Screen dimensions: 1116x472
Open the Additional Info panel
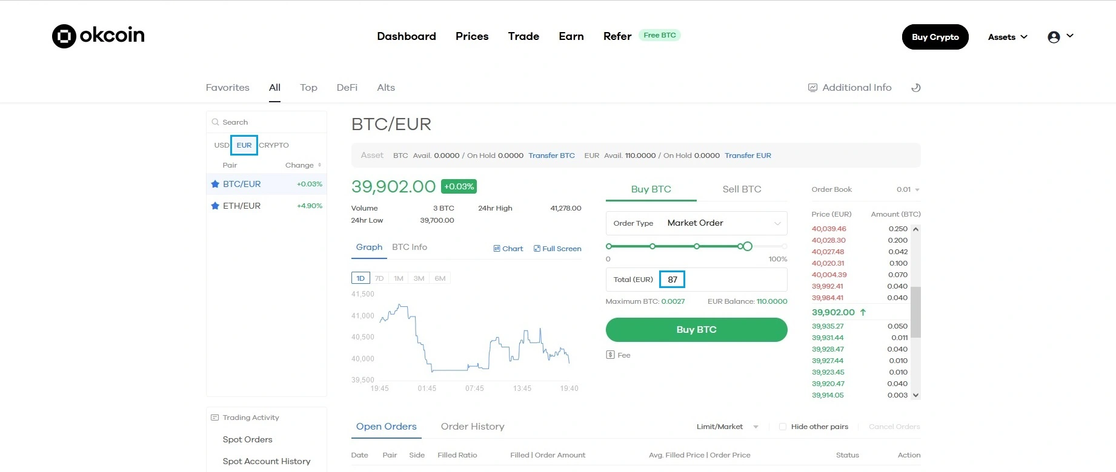pyautogui.click(x=849, y=87)
